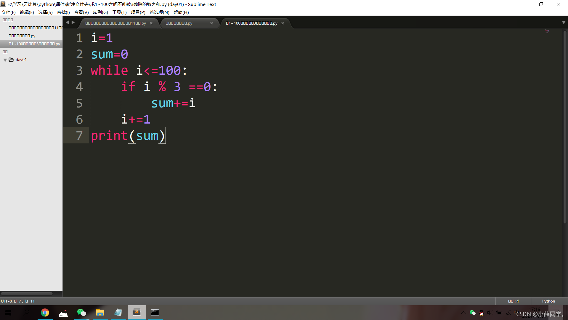Open the 查找(I) menu
This screenshot has height=320, width=568.
63,12
